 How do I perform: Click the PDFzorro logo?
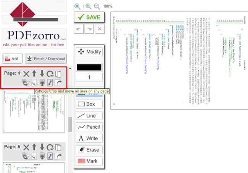(34, 24)
